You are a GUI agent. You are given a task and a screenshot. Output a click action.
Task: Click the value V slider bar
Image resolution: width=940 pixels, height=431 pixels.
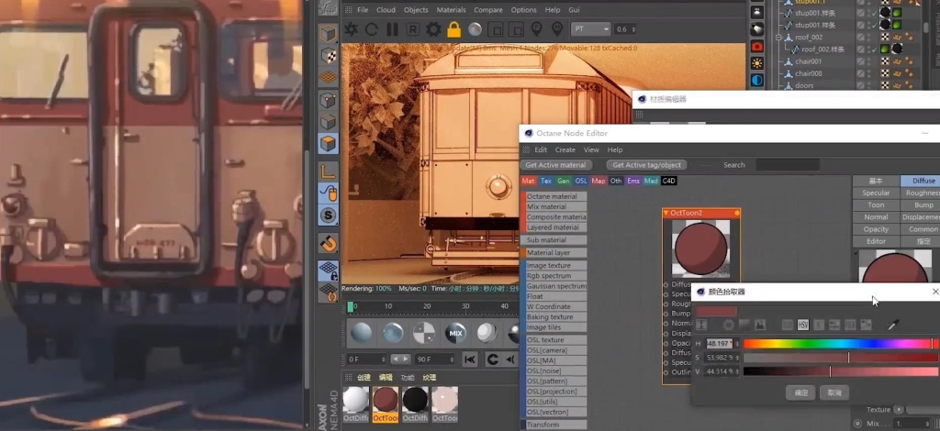point(841,371)
